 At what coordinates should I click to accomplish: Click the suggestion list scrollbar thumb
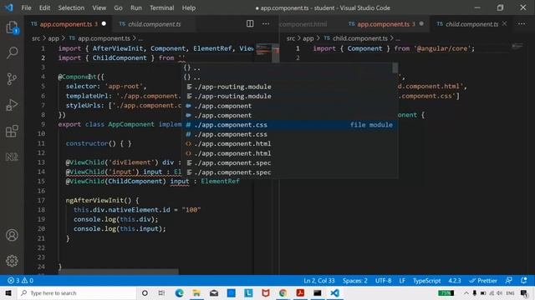click(x=395, y=68)
